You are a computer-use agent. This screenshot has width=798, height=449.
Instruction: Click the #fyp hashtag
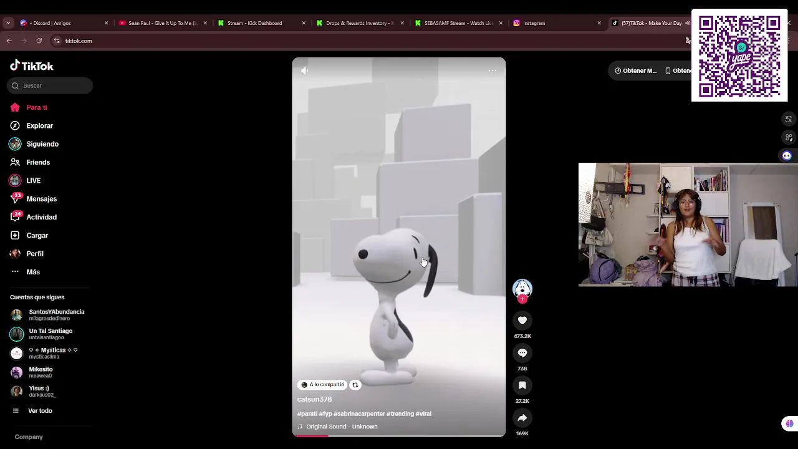point(325,413)
